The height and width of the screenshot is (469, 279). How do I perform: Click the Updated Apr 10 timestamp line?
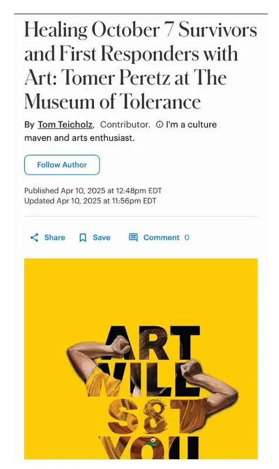coord(90,201)
